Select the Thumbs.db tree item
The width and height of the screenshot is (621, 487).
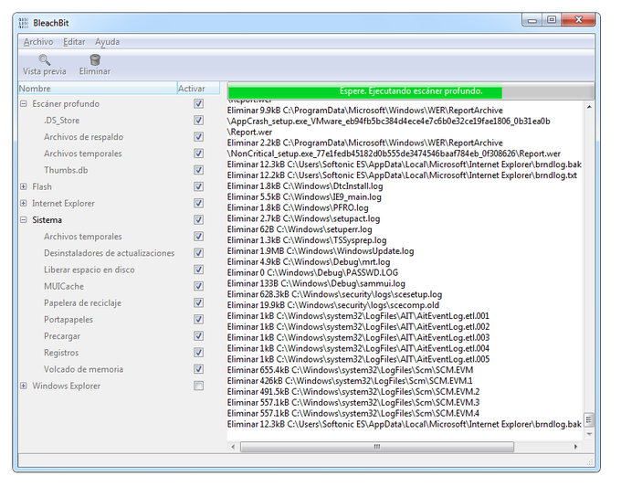coord(66,170)
